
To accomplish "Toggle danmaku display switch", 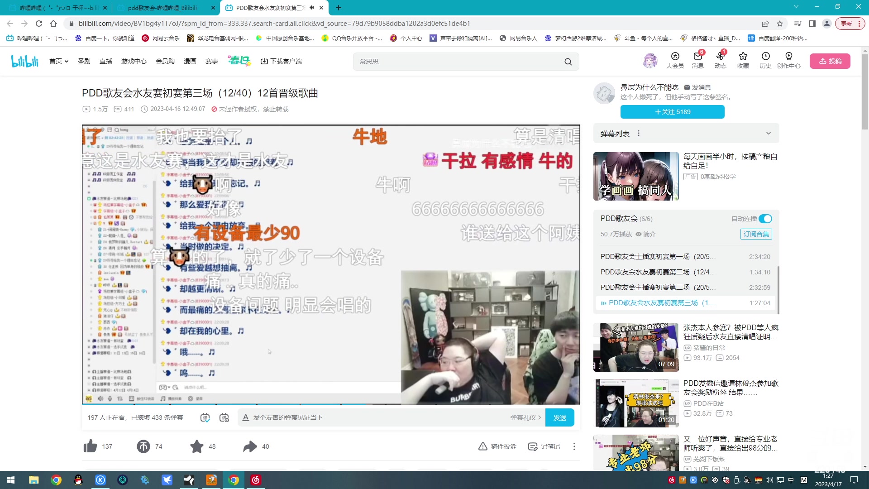I will click(205, 417).
